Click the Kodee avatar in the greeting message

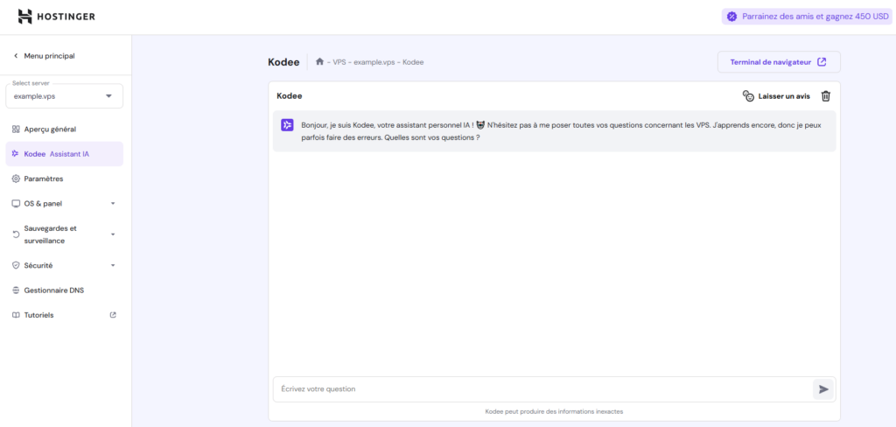click(287, 125)
